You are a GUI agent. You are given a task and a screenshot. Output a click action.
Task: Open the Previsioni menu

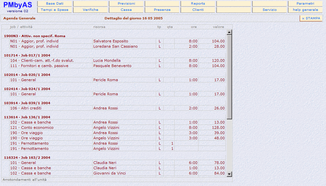126,4
